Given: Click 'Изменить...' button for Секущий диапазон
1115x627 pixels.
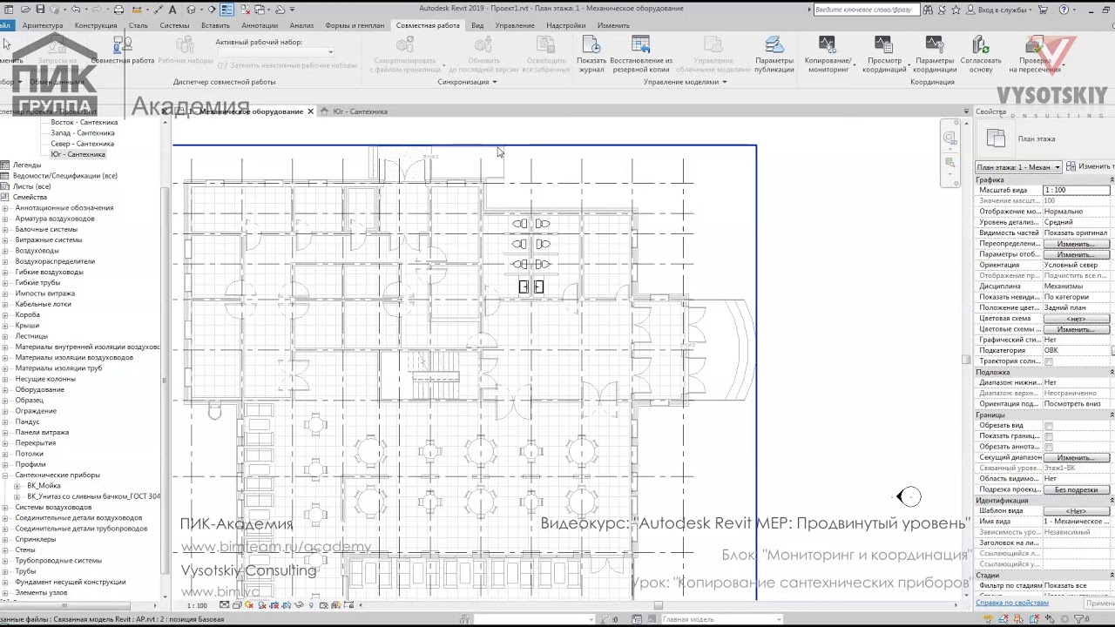Looking at the screenshot, I should 1077,457.
